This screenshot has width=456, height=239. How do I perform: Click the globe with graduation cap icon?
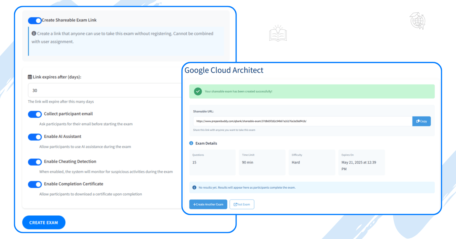click(417, 21)
